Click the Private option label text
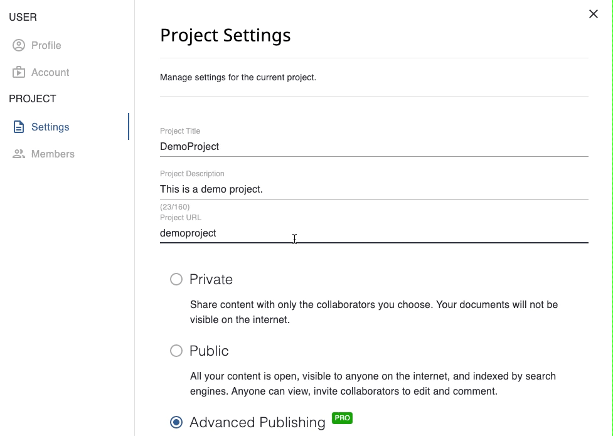 (x=211, y=279)
